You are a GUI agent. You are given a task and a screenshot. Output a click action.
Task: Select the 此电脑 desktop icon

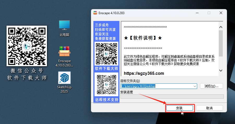tap(64, 28)
